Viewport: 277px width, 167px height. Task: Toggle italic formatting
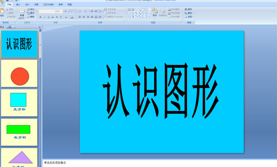(44, 17)
